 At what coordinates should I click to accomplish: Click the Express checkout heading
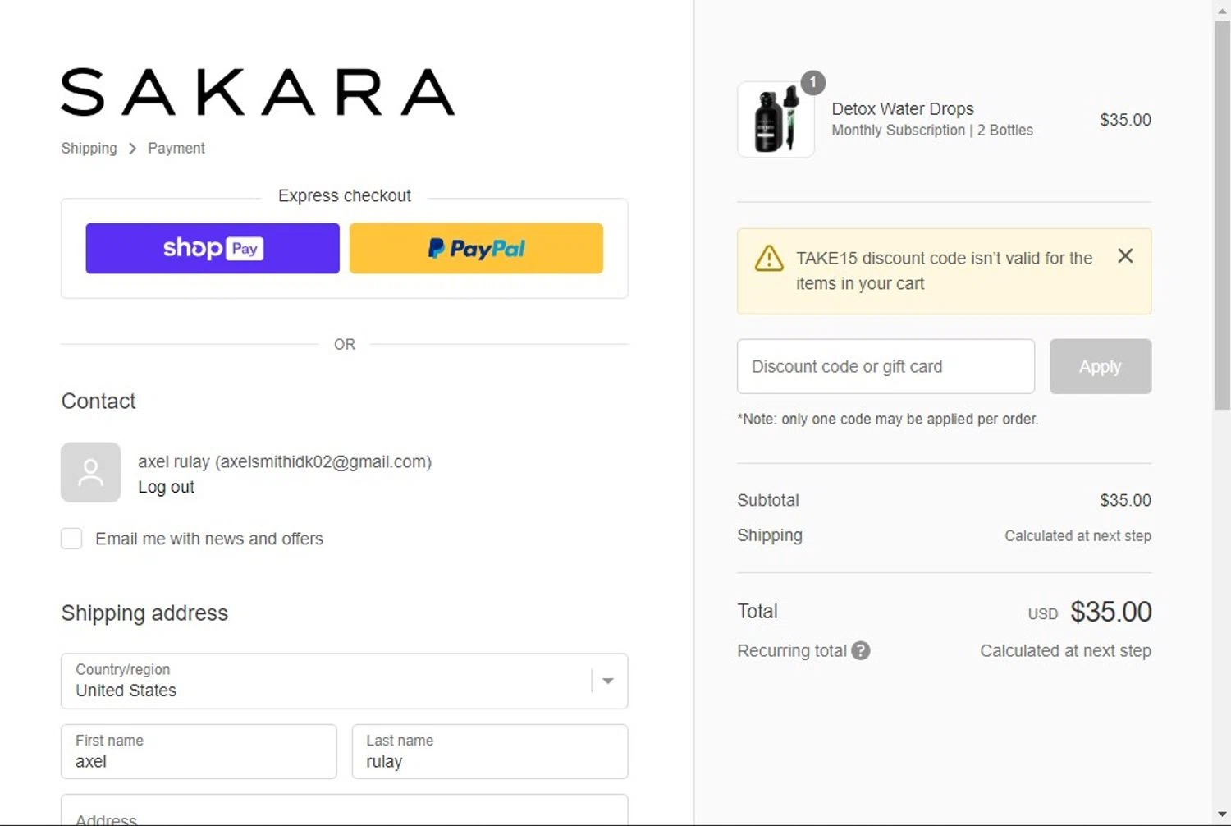pos(345,196)
